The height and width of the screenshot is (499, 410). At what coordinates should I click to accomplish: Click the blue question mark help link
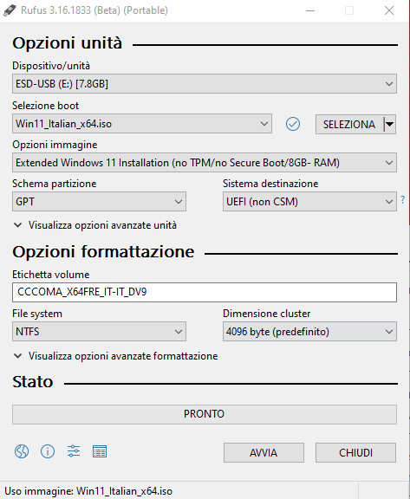403,200
